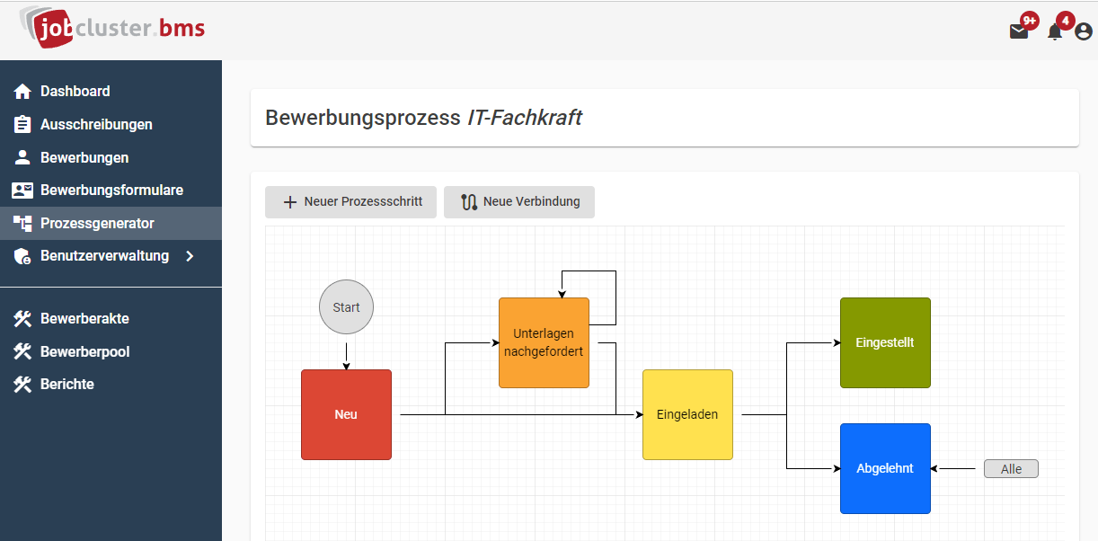Click the user account icon top right

pos(1083,30)
